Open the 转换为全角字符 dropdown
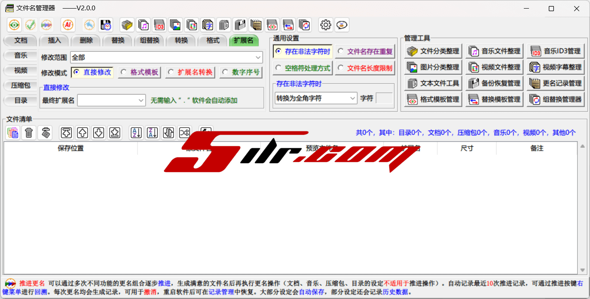This screenshot has width=590, height=299. (x=352, y=98)
